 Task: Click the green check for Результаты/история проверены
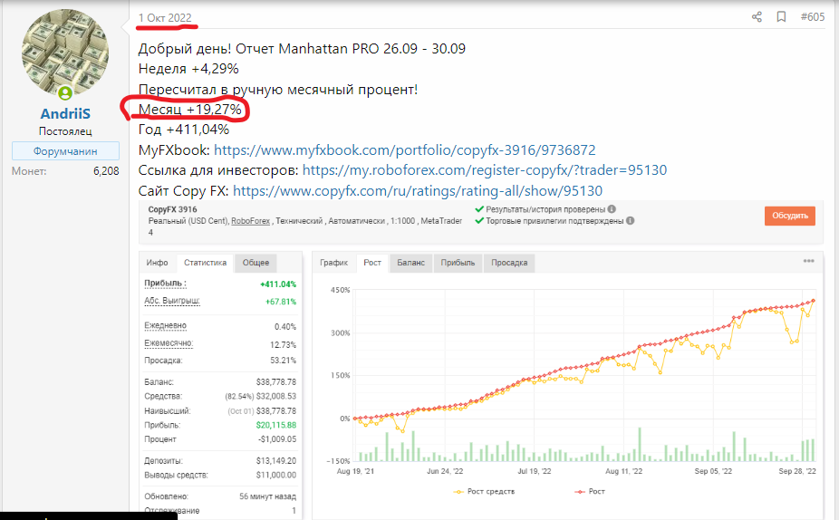[479, 209]
